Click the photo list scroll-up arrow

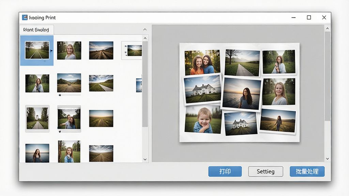point(145,38)
